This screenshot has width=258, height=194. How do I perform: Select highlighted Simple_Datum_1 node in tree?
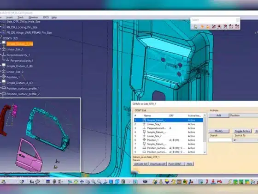tap(19, 44)
